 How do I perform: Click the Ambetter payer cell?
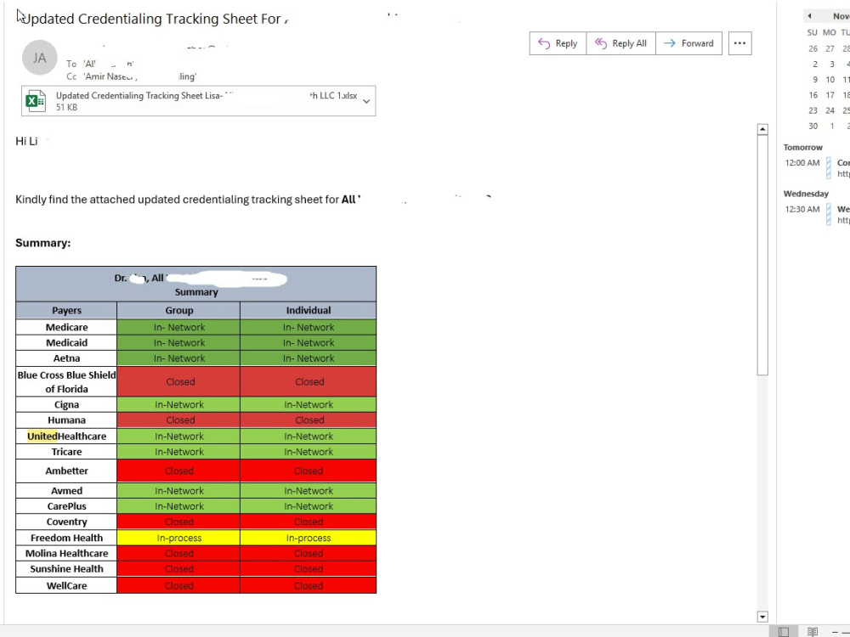pos(66,471)
